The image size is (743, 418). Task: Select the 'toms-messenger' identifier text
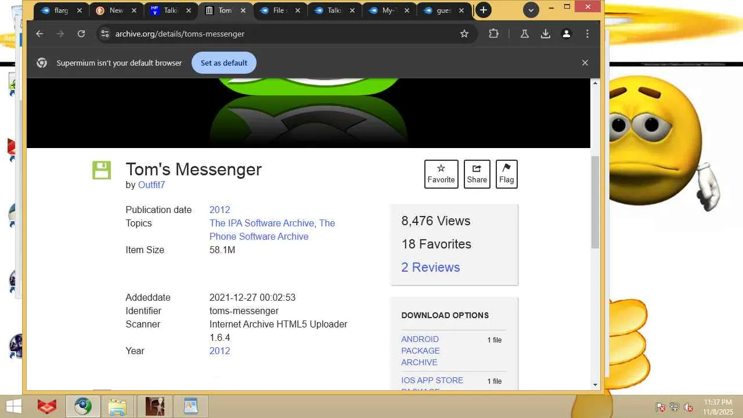244,311
